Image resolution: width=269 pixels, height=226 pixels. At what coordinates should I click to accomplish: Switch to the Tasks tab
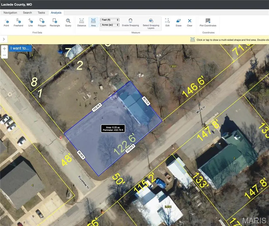pyautogui.click(x=41, y=13)
